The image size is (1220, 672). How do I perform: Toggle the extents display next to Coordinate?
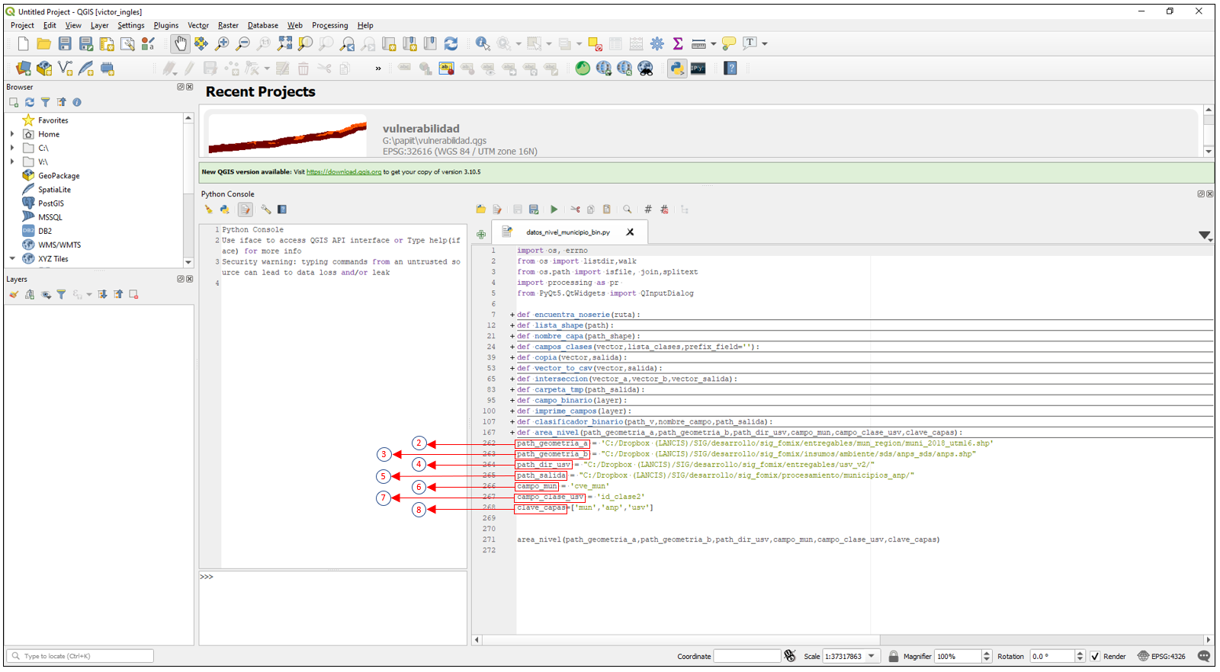pos(790,656)
